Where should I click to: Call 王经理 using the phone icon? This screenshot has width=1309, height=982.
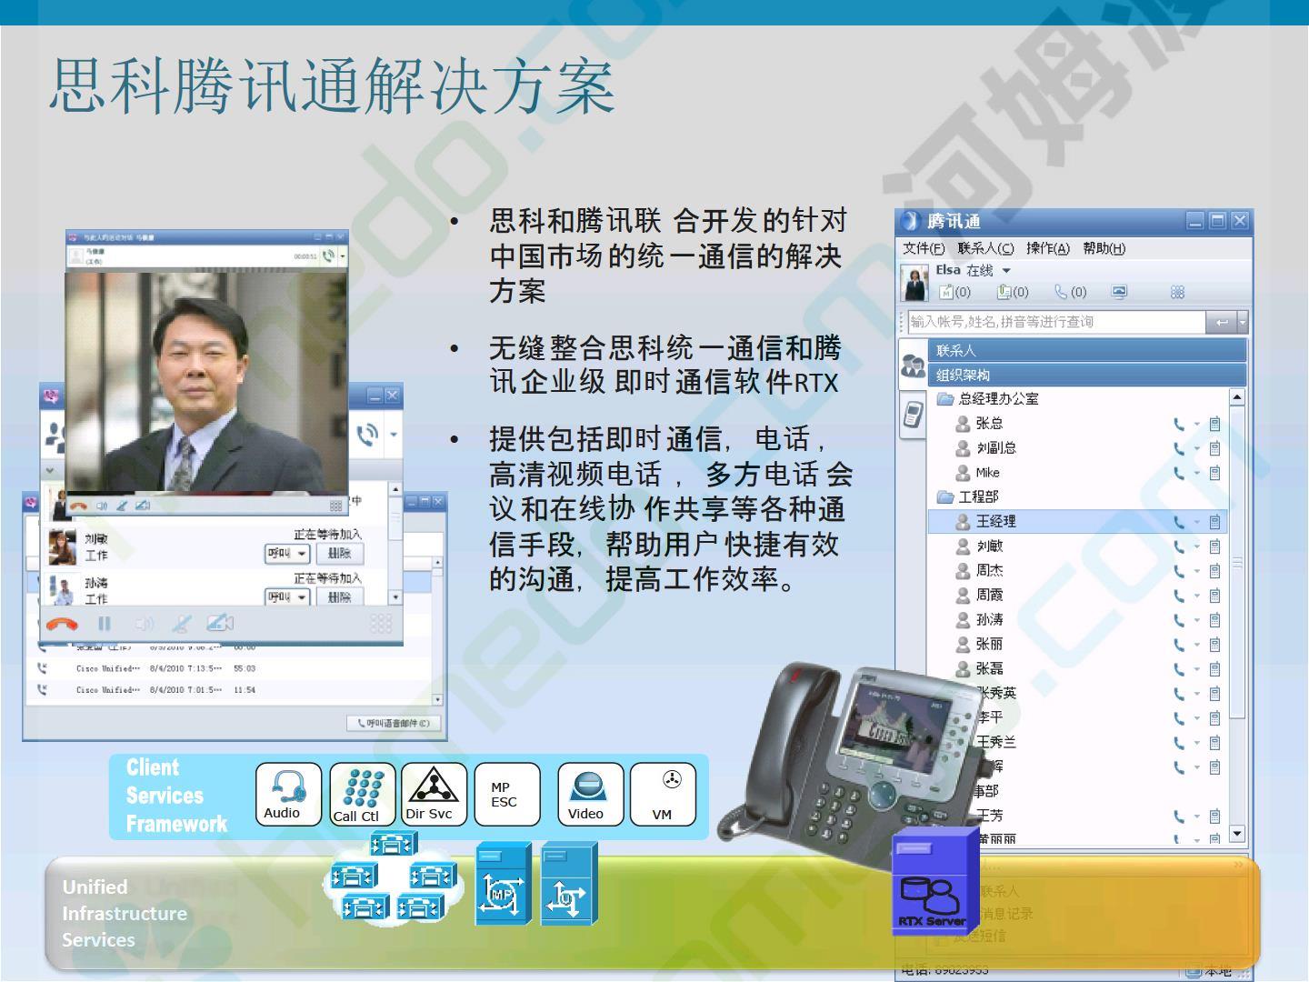pos(1179,522)
